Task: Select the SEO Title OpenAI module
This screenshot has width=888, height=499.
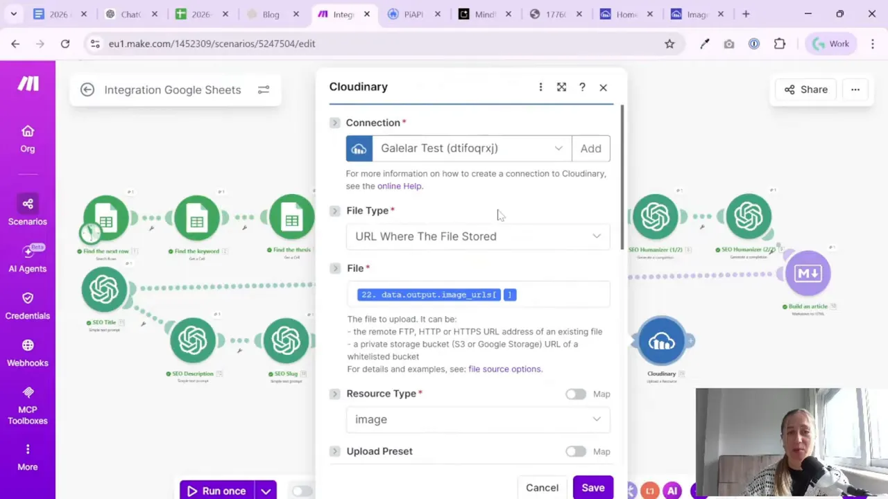Action: [x=104, y=289]
